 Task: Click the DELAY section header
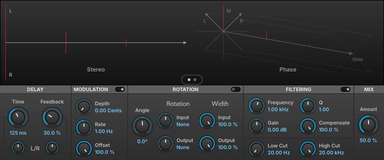(x=35, y=89)
